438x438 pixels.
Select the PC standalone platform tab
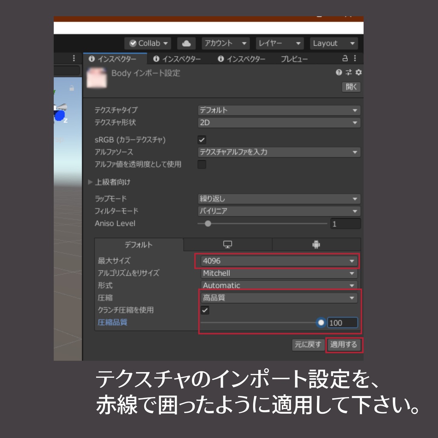(228, 244)
